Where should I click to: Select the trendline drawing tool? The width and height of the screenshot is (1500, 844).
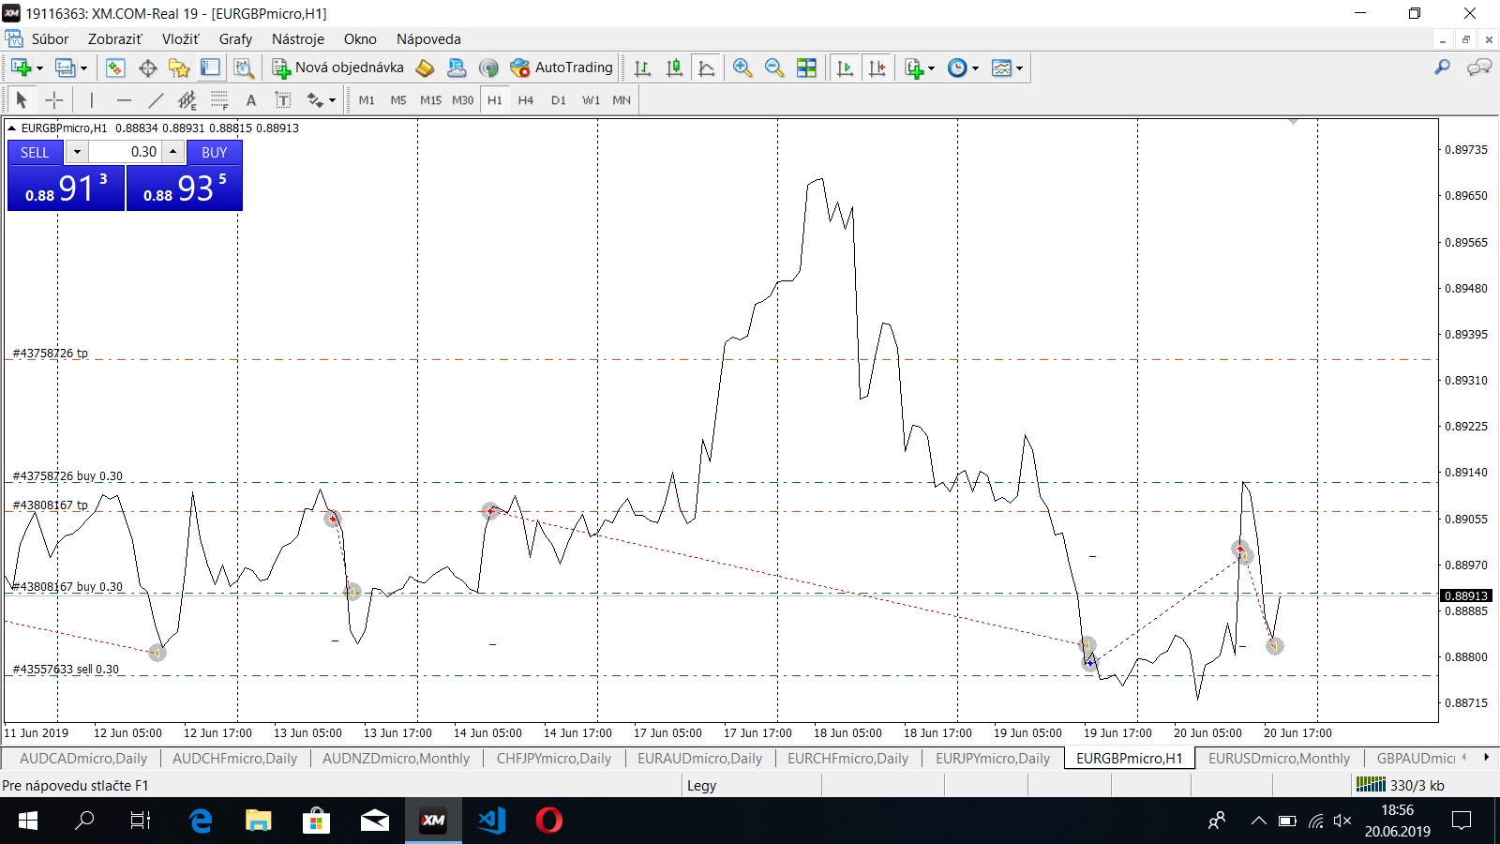tap(156, 99)
